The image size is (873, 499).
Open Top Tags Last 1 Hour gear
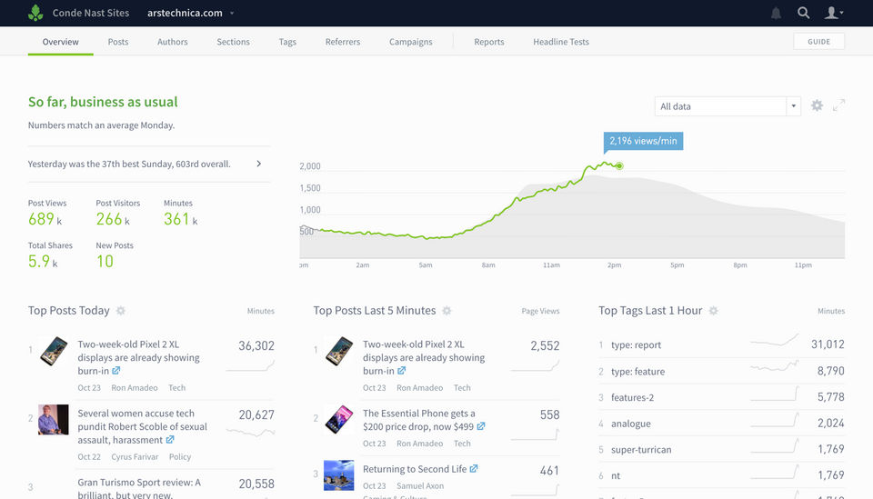pos(713,311)
